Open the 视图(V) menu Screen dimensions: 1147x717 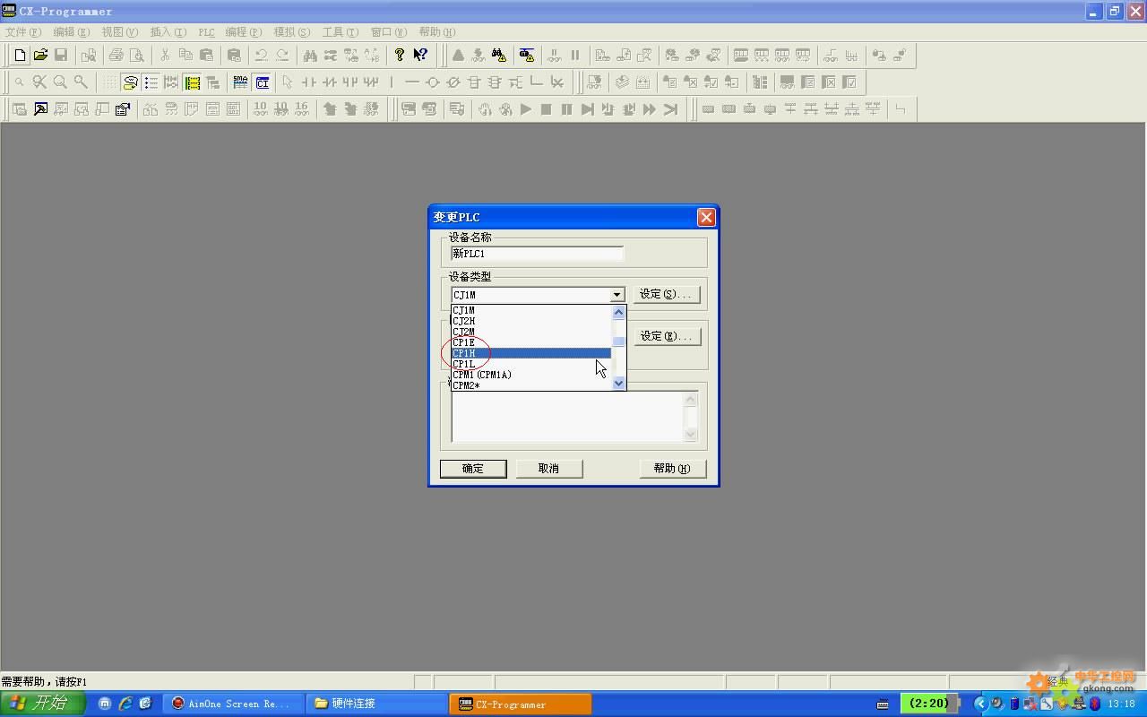pyautogui.click(x=120, y=32)
